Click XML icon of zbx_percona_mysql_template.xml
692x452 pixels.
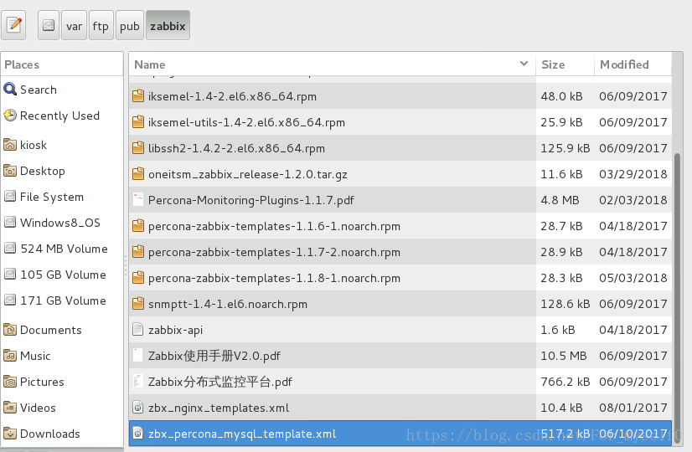138,434
